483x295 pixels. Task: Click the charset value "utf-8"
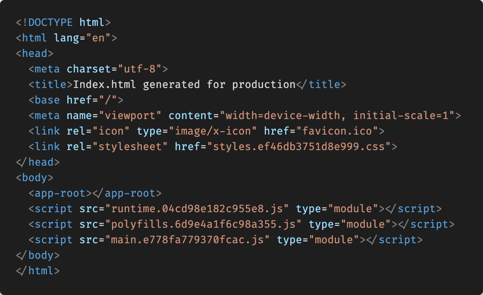click(140, 69)
